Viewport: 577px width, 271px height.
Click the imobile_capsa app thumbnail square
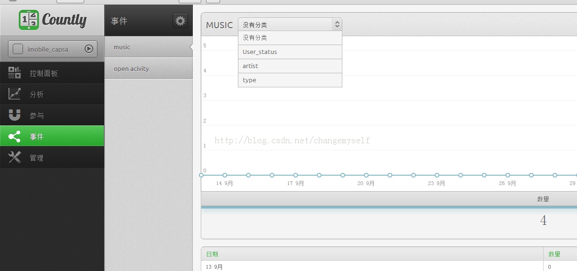[x=18, y=49]
